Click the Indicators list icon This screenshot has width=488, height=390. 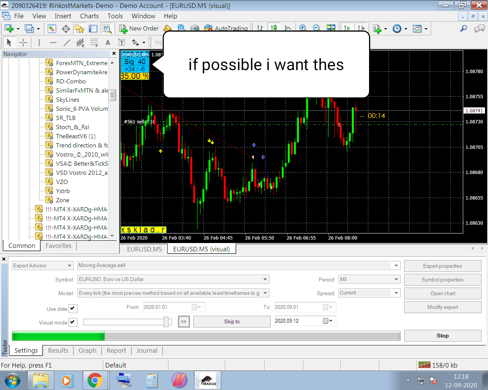click(377, 29)
